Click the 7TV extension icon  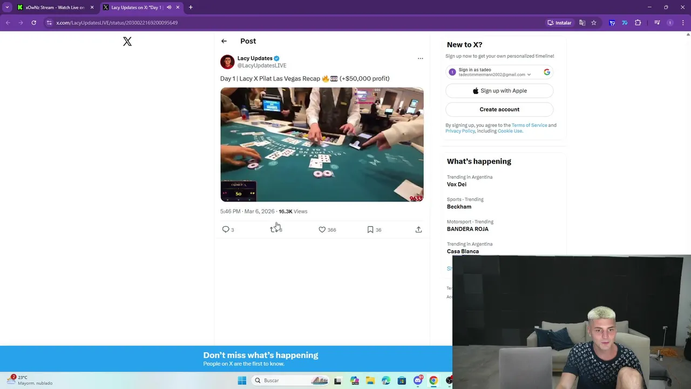click(x=625, y=23)
